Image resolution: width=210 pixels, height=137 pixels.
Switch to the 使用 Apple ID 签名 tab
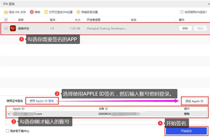(x=42, y=101)
